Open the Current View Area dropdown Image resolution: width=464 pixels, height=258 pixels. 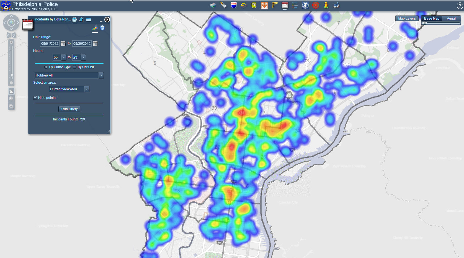coord(87,89)
